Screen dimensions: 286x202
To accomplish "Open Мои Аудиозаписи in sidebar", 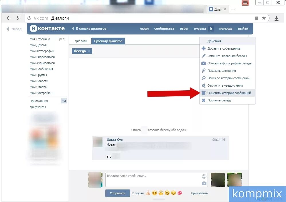I will (x=42, y=63).
